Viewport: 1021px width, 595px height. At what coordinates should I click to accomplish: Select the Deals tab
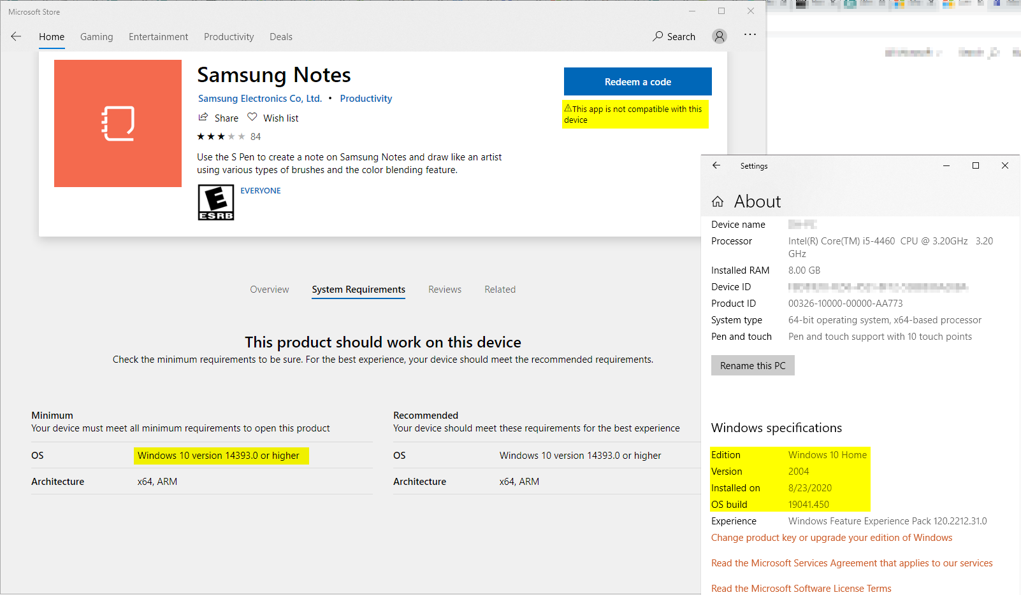tap(280, 37)
